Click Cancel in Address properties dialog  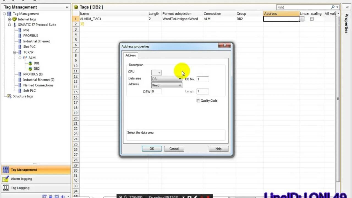pos(174,149)
